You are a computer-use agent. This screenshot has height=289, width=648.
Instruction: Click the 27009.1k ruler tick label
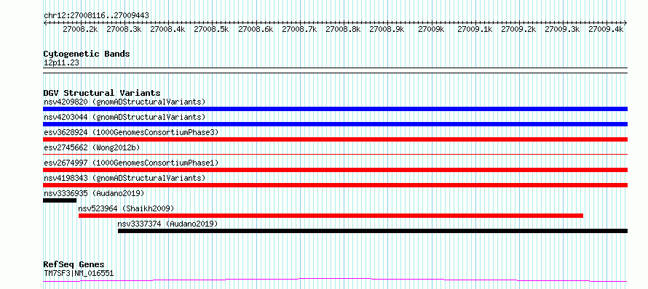(x=475, y=29)
